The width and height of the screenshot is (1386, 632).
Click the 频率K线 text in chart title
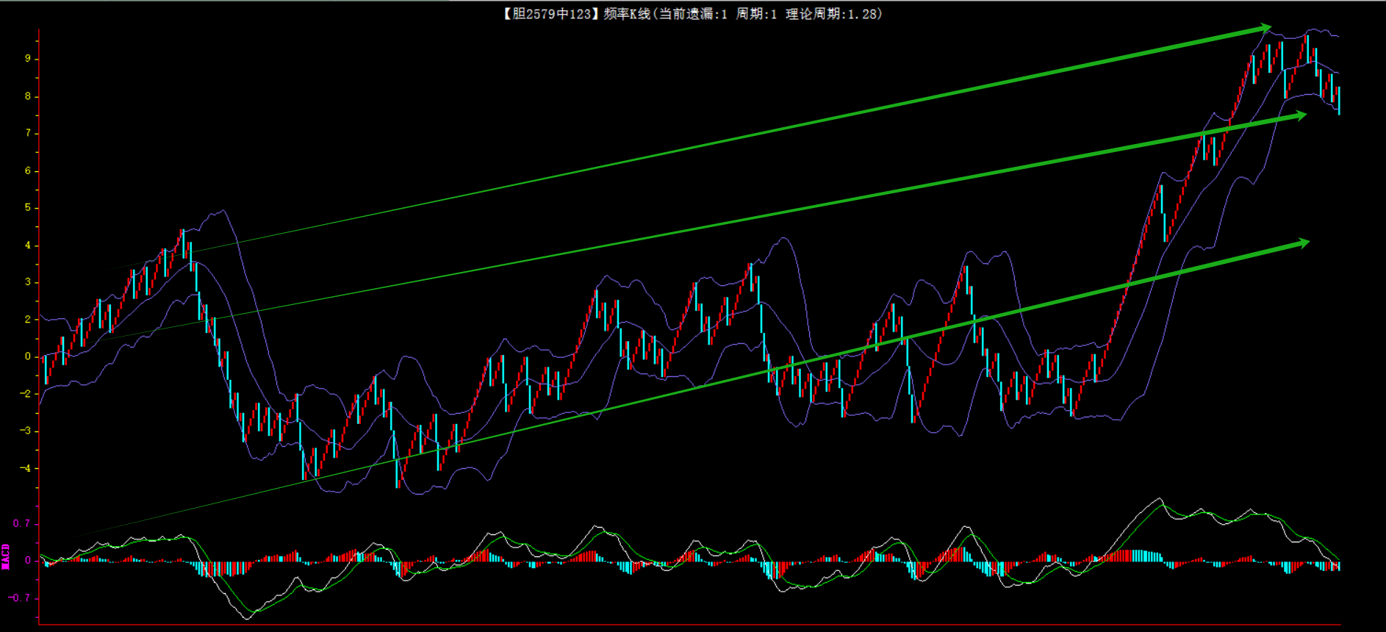[627, 14]
